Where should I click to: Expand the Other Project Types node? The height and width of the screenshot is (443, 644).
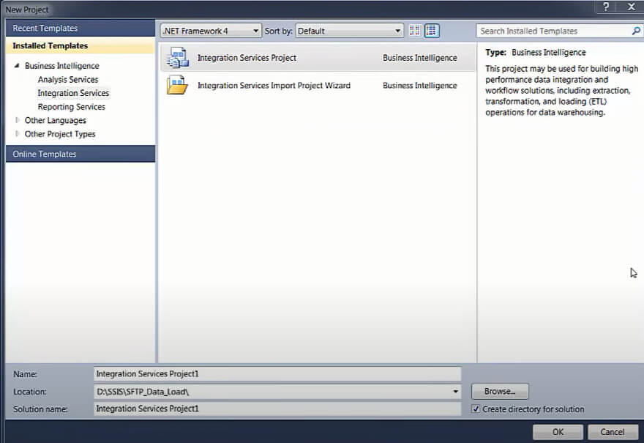(17, 133)
